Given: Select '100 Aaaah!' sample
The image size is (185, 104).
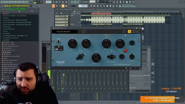Looking at the screenshot, I should [x=8, y=52].
